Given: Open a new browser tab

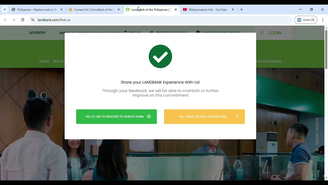Looking at the screenshot, I should 241,10.
